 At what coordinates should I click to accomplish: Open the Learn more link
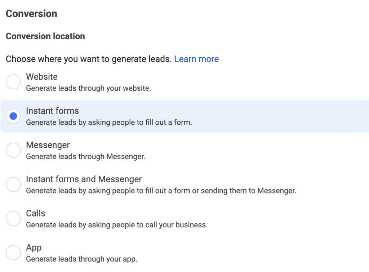click(x=196, y=59)
